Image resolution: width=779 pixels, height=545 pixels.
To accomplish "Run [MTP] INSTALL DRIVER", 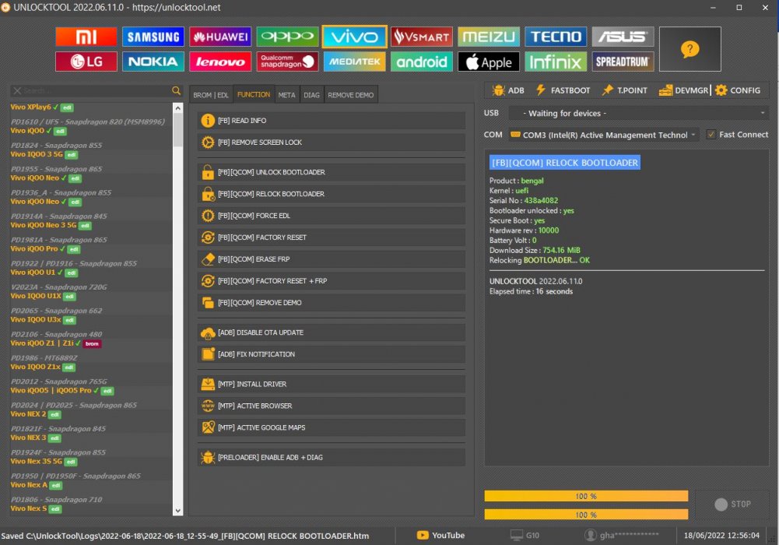I will coord(332,384).
